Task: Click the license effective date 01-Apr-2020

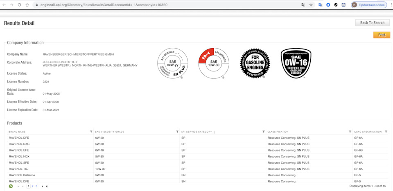Action: tap(51, 102)
